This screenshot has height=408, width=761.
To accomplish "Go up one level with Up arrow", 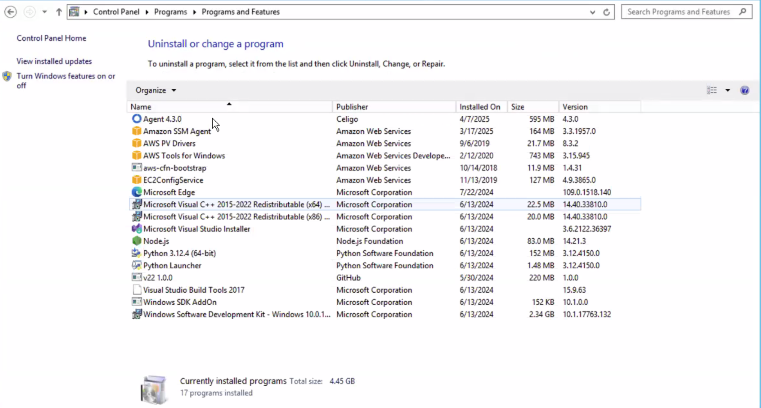I will [x=59, y=12].
